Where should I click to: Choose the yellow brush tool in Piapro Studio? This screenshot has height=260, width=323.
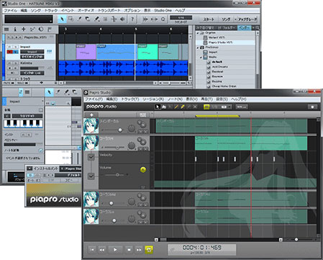pos(183,107)
